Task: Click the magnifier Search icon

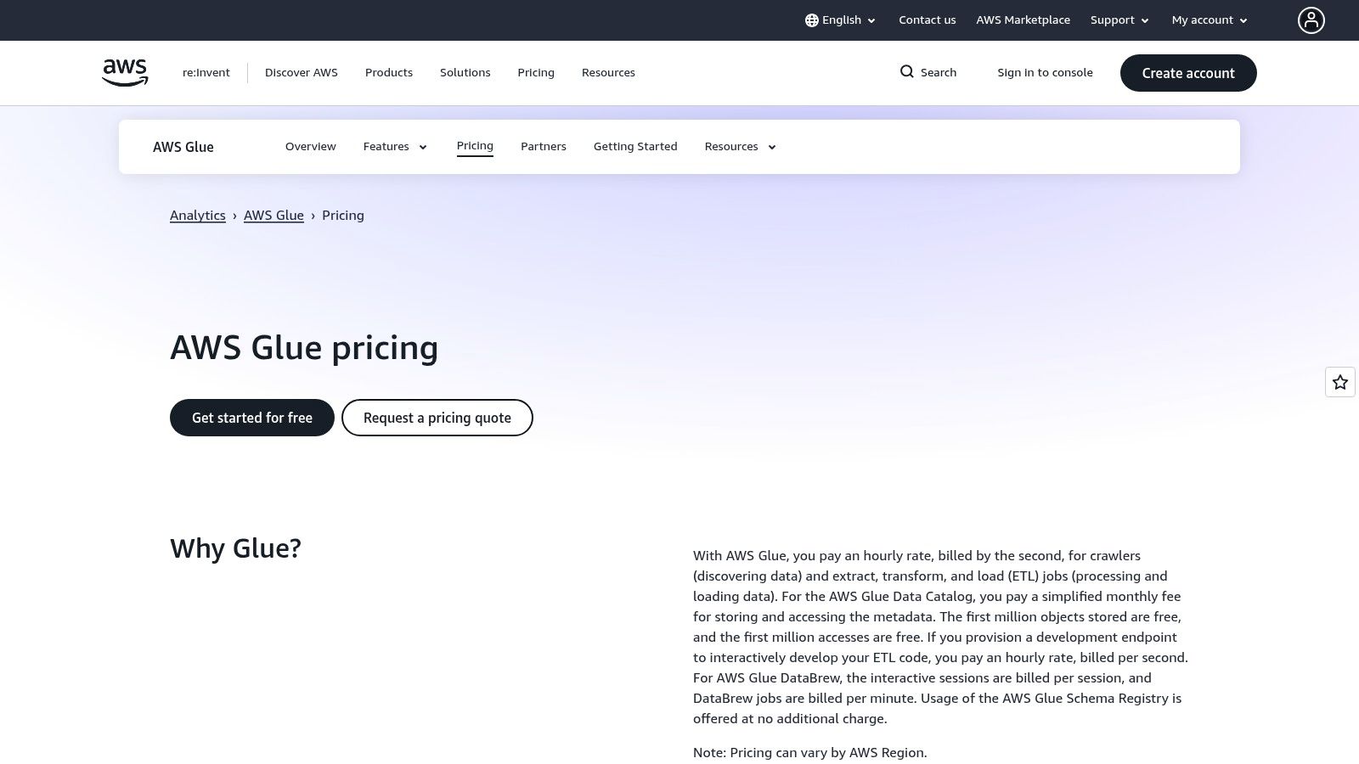Action: click(x=907, y=72)
